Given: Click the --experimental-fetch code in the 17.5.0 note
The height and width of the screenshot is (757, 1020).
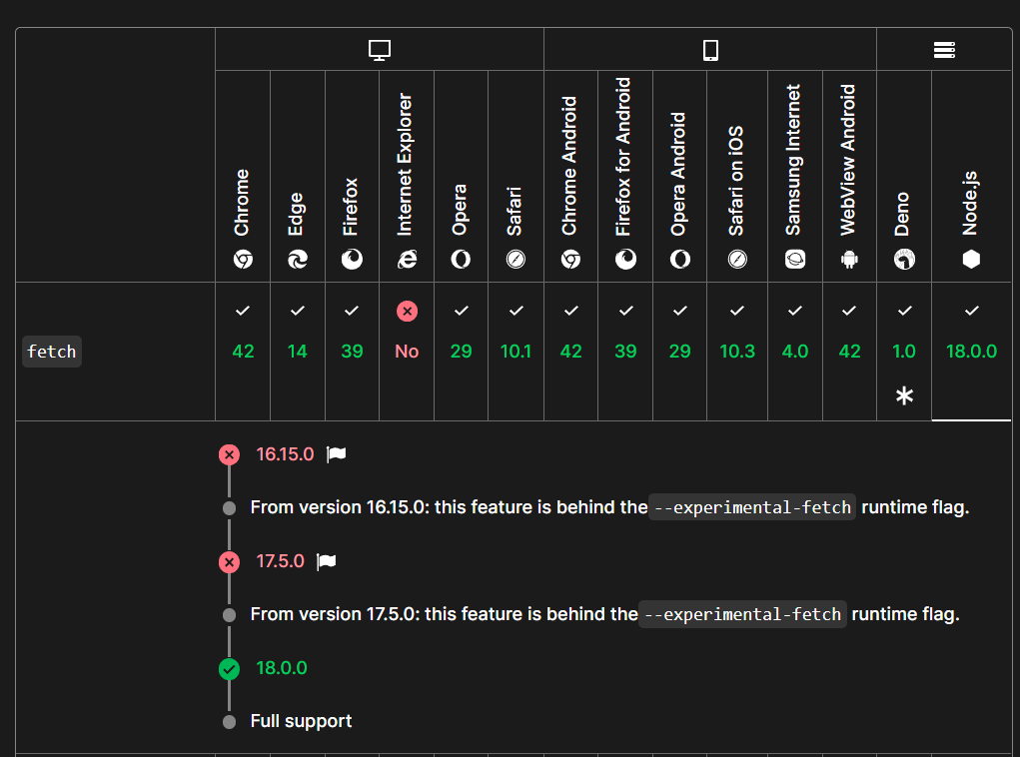Looking at the screenshot, I should [742, 614].
